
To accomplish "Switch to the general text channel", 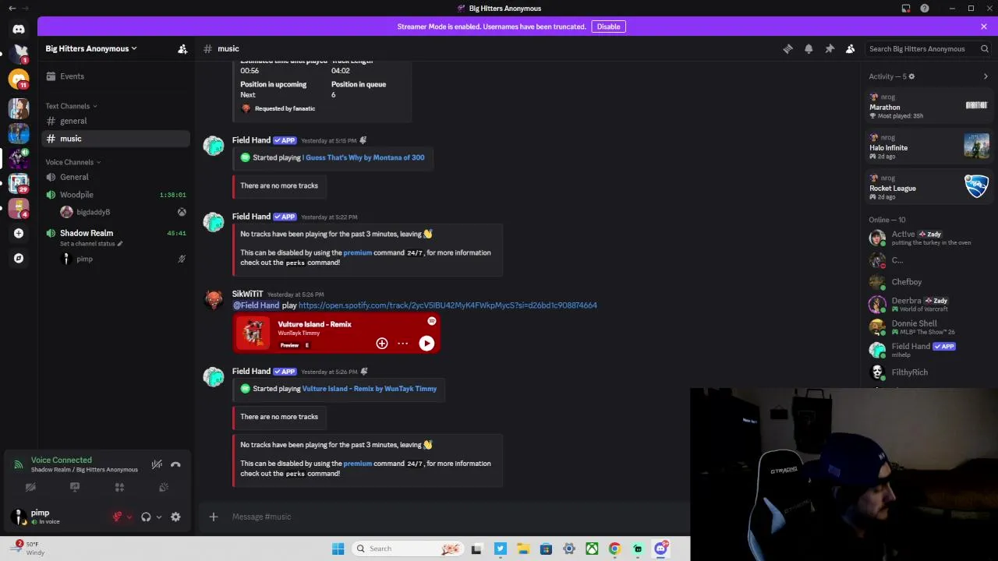I will pos(115,121).
